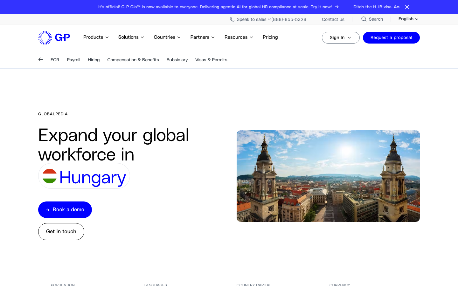
Task: Open the Countries dropdown
Action: click(x=167, y=37)
